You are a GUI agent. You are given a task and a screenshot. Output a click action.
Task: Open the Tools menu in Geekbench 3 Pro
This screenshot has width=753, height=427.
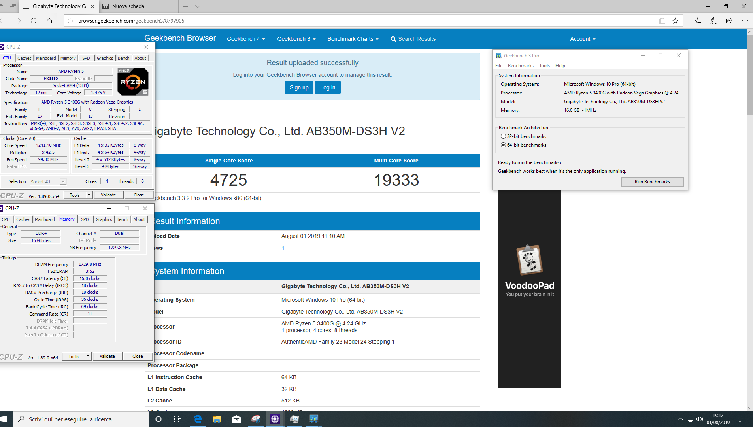coord(544,66)
